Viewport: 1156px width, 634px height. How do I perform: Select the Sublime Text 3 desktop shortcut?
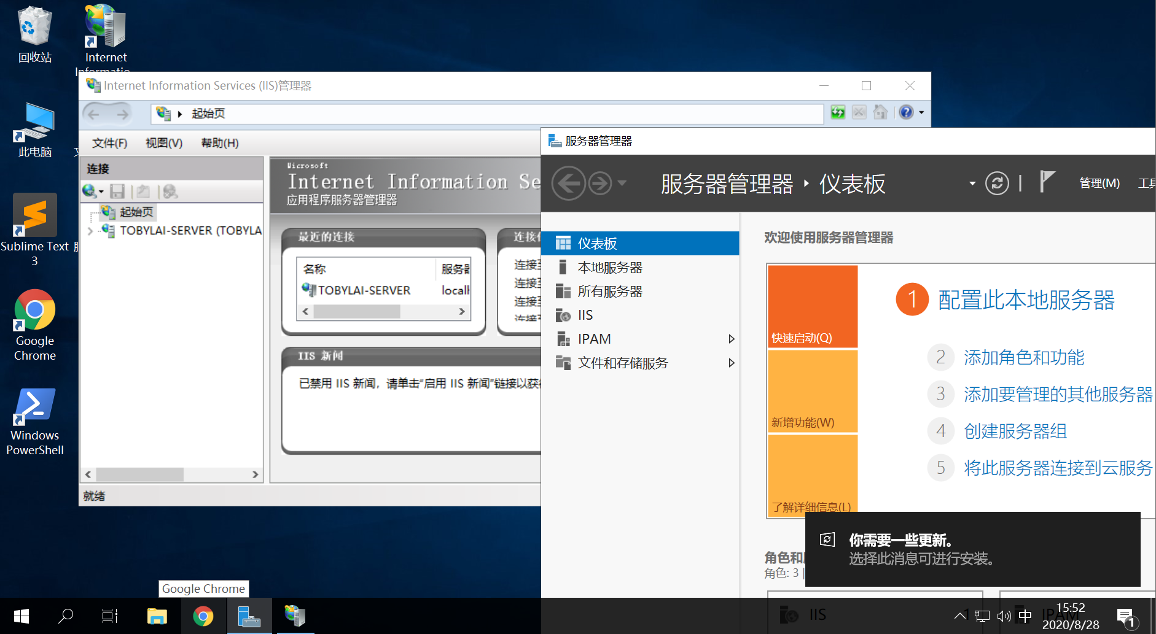[x=35, y=230]
